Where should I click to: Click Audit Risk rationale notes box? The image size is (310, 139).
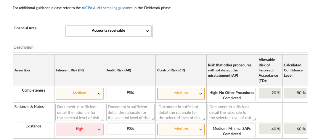click(130, 112)
